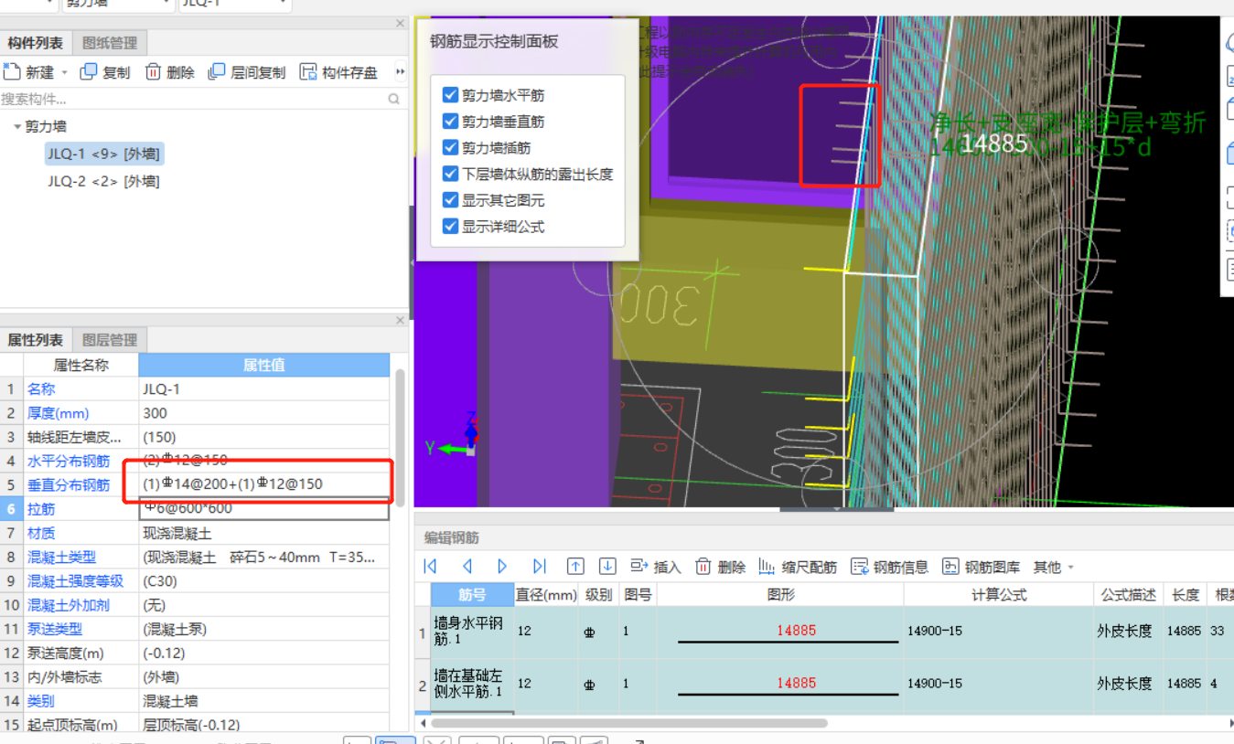Go to next rebar record arrow
Screen dimensions: 1234x744
tap(502, 567)
